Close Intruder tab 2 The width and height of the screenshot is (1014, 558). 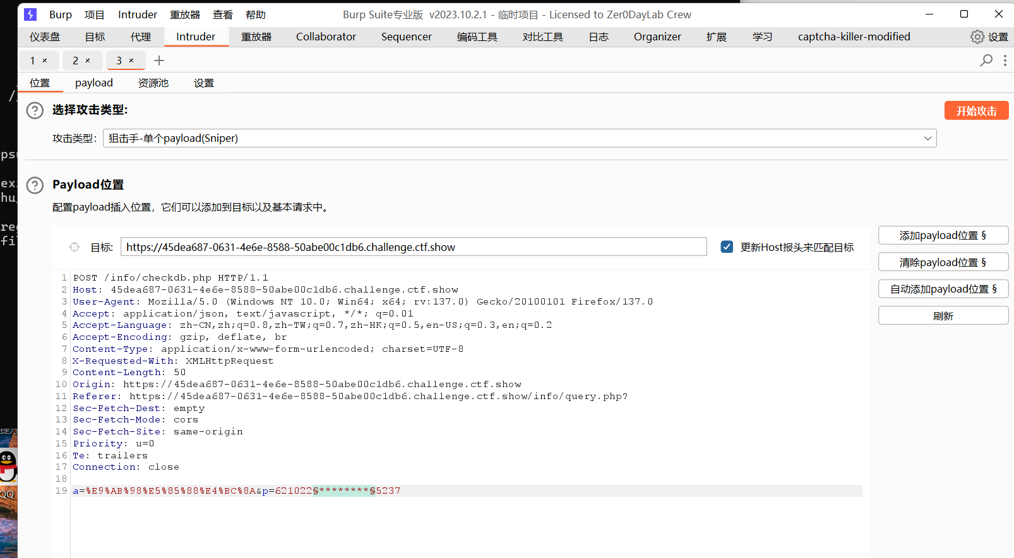88,61
